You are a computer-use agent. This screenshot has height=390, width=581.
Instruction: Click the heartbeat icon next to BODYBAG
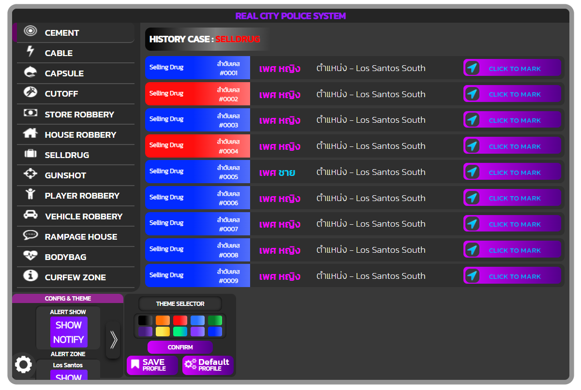30,257
